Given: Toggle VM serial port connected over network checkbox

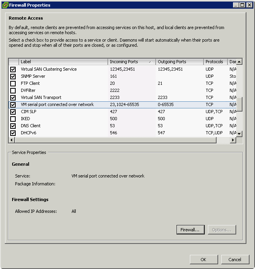Looking at the screenshot, I should [x=13, y=104].
